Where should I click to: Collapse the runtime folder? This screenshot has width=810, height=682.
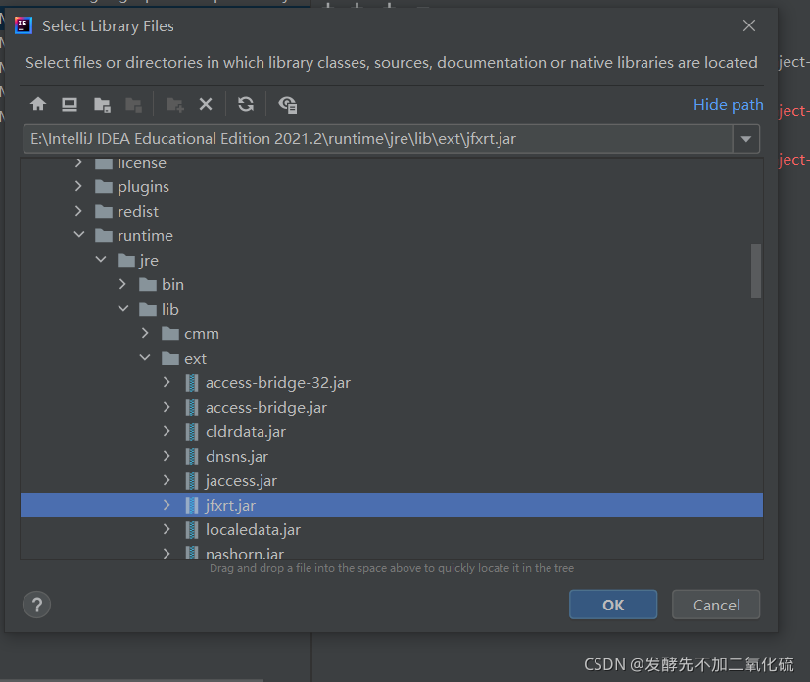79,234
